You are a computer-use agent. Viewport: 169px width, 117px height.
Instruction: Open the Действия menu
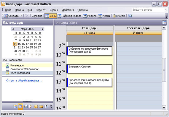coord(68,10)
